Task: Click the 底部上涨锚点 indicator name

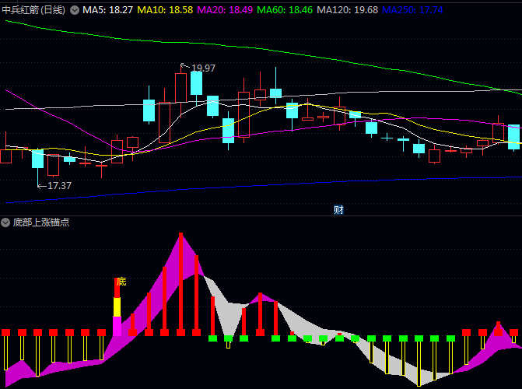Action: [x=41, y=223]
